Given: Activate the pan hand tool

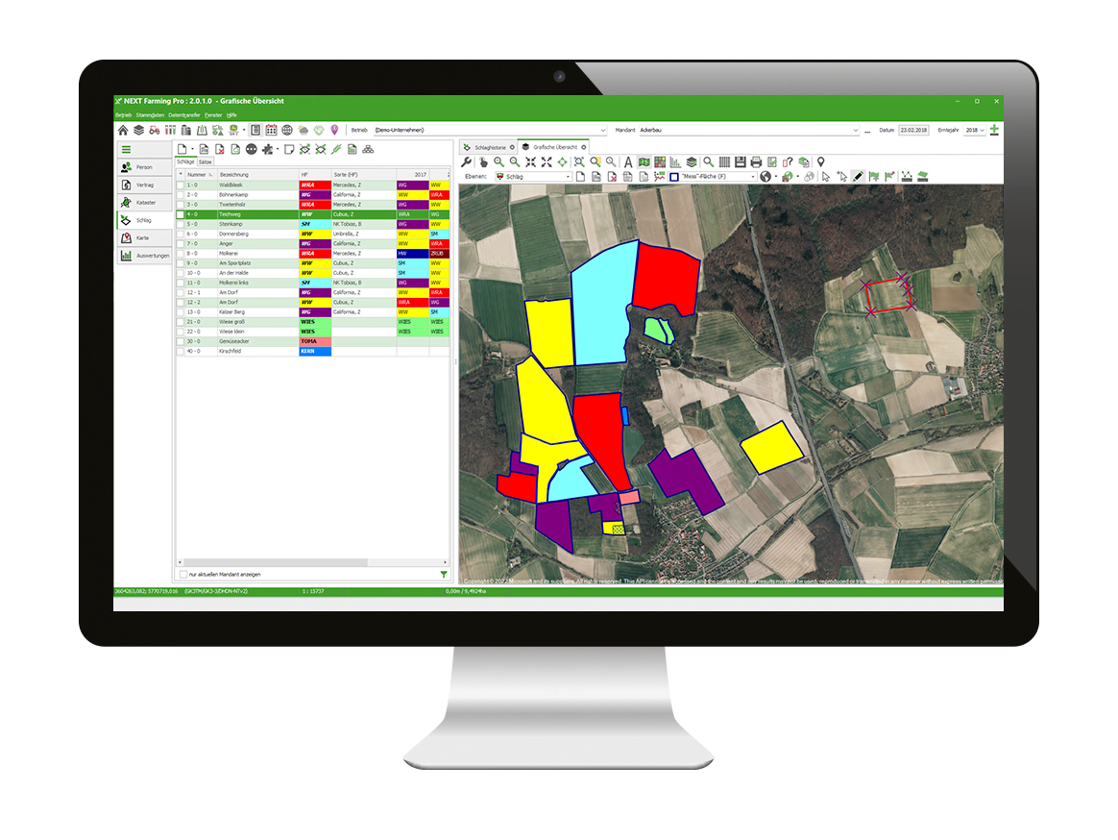Looking at the screenshot, I should click(x=483, y=162).
